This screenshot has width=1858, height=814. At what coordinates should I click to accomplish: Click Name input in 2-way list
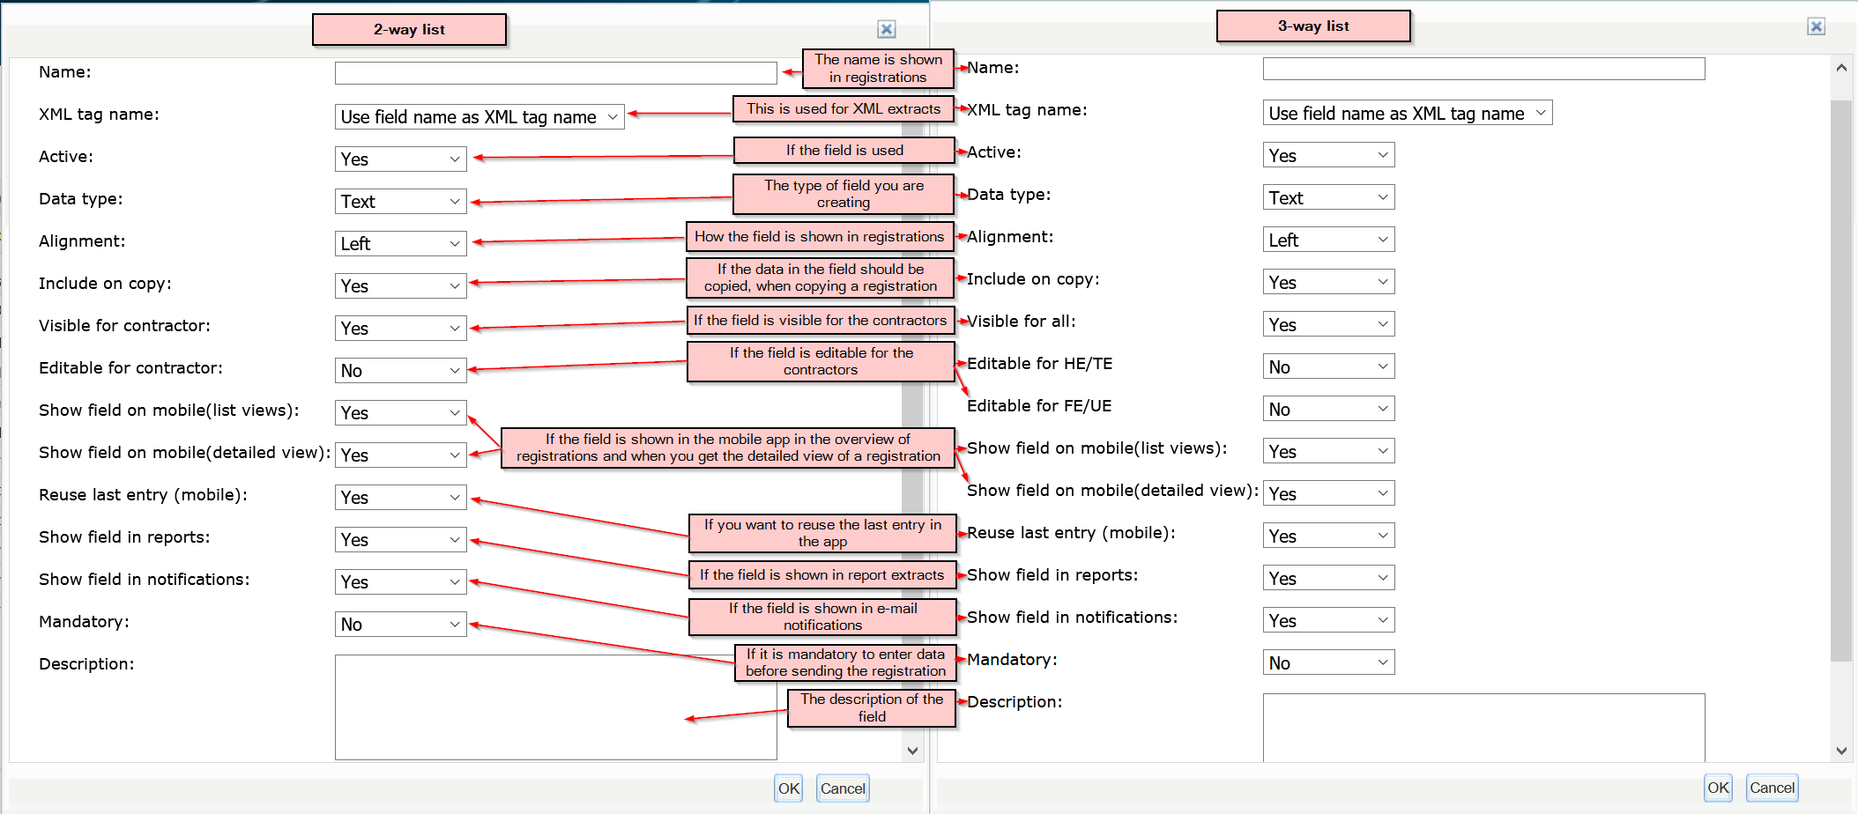[555, 72]
